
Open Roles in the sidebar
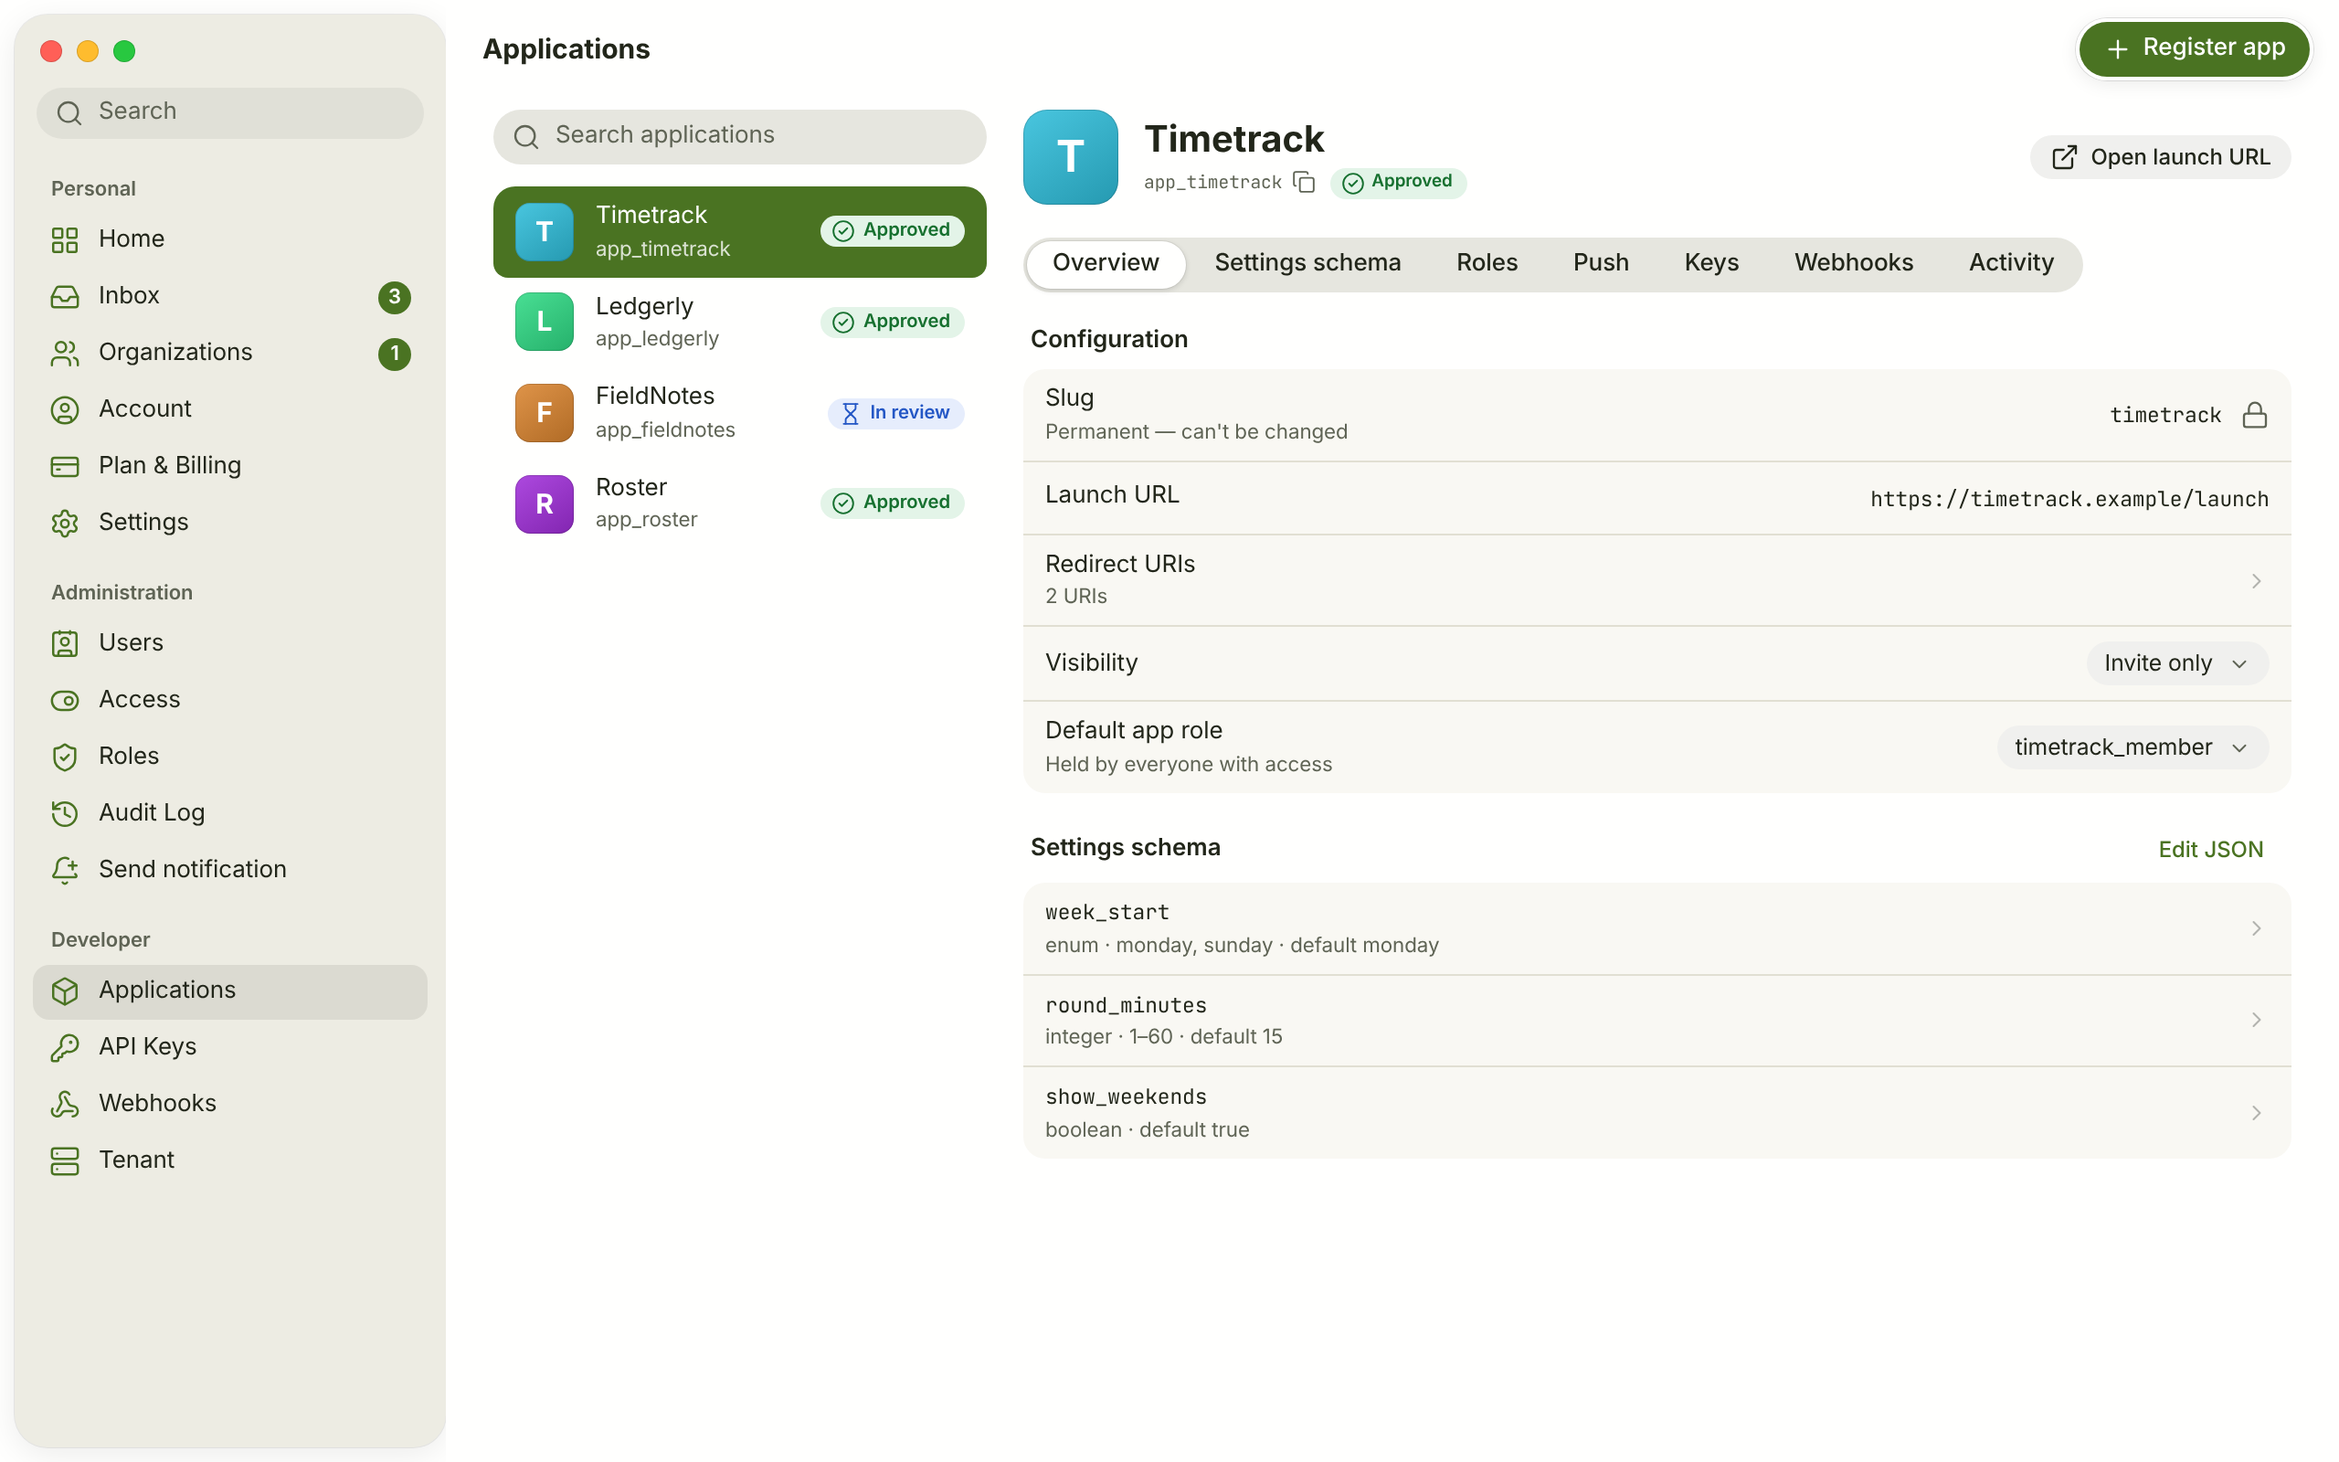[x=230, y=757]
